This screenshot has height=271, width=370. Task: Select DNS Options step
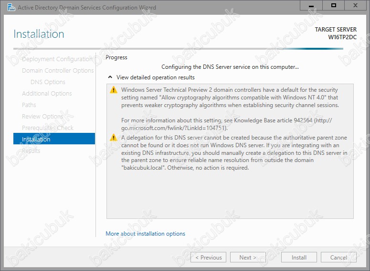(48, 82)
